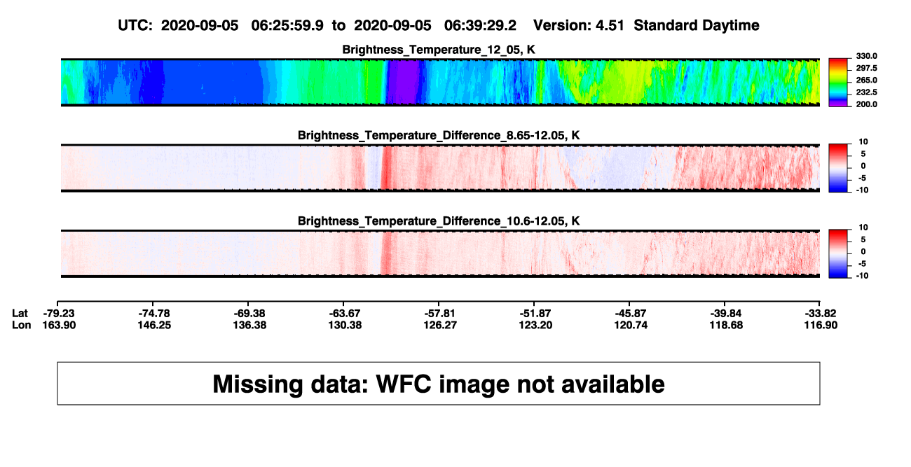The image size is (911, 467).
Task: Click the longitude value 136.38
Action: (250, 326)
